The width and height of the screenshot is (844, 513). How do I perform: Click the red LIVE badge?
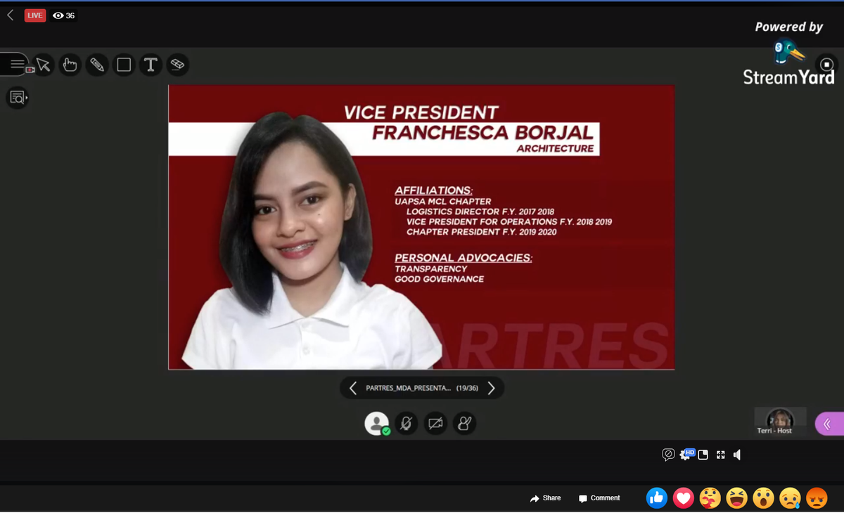35,15
